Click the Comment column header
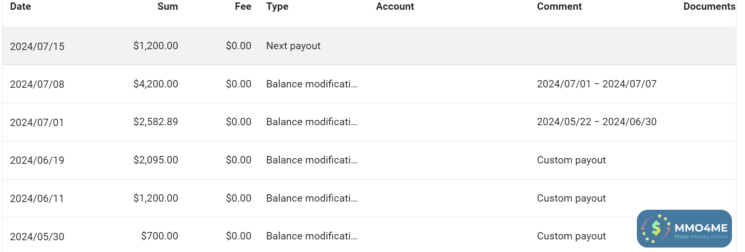Screen dimensions: 745x252 559,7
